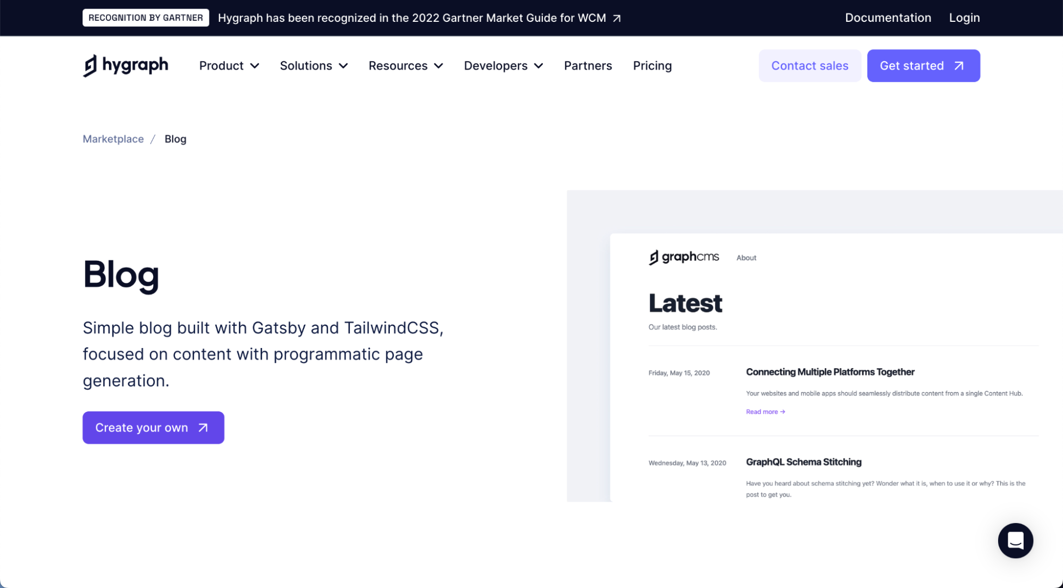
Task: Click the Get started button
Action: pyautogui.click(x=923, y=65)
